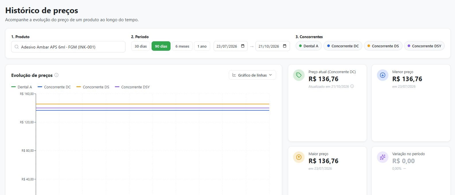The height and width of the screenshot is (195, 455).
Task: Click purple sparkle icon on Variação no período card
Action: 383,157
